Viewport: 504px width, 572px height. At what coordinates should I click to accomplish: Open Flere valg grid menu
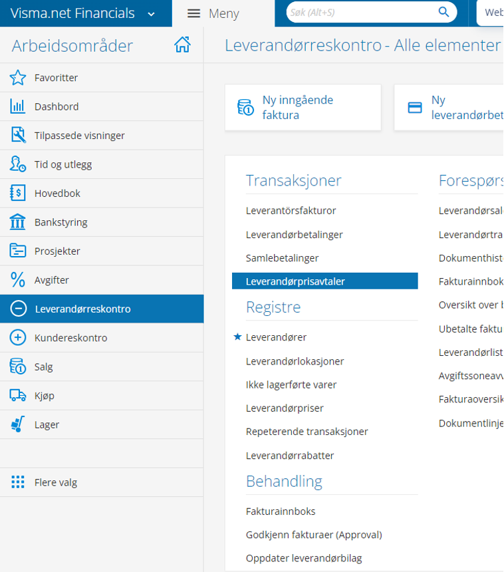(x=18, y=482)
